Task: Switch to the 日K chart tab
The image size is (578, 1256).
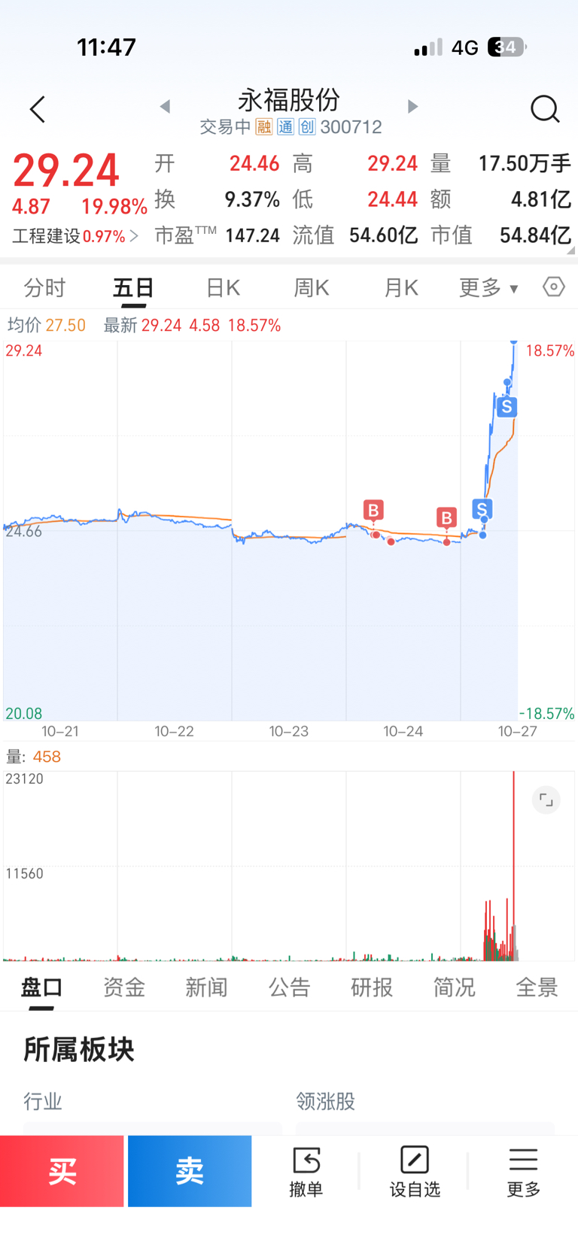Action: click(223, 287)
